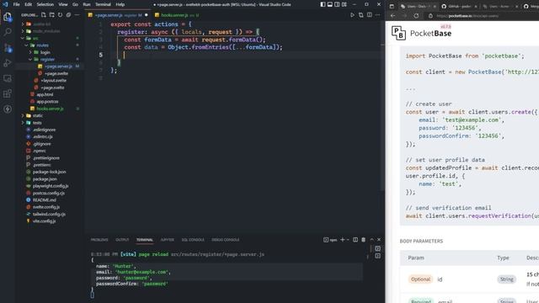The width and height of the screenshot is (539, 303).
Task: Open +page.svelte inside the register folder
Action: click(x=56, y=73)
